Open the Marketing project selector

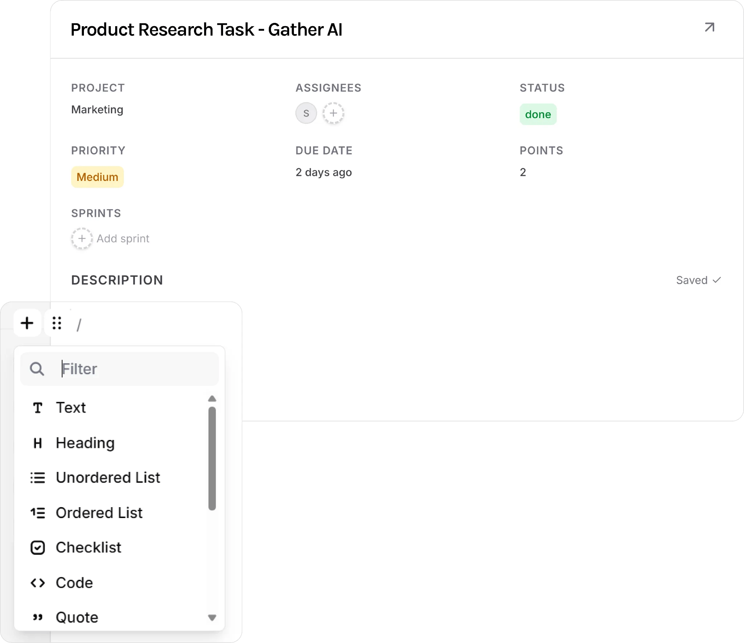pos(97,110)
